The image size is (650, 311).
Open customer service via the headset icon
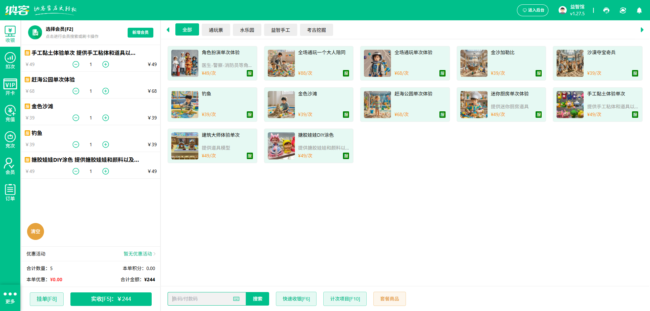tap(606, 10)
